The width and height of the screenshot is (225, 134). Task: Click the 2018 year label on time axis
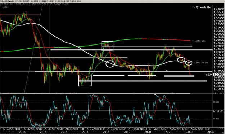point(106,132)
